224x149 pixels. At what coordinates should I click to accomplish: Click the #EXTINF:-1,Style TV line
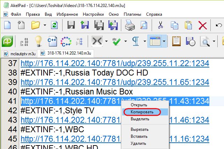pyautogui.click(x=57, y=111)
